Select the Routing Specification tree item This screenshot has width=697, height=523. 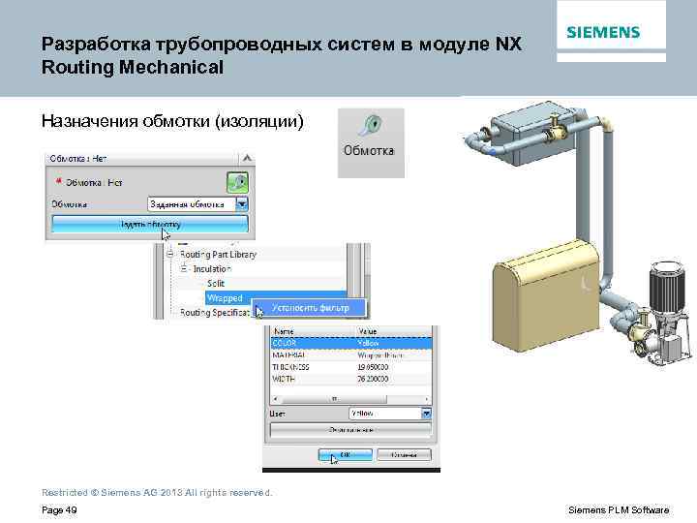tap(214, 313)
